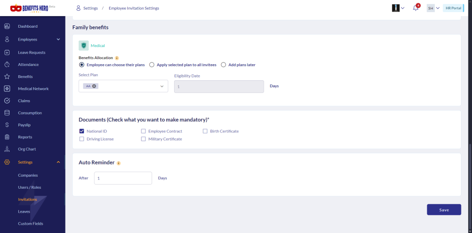Click Benefits Allocation info icon

pos(117,58)
